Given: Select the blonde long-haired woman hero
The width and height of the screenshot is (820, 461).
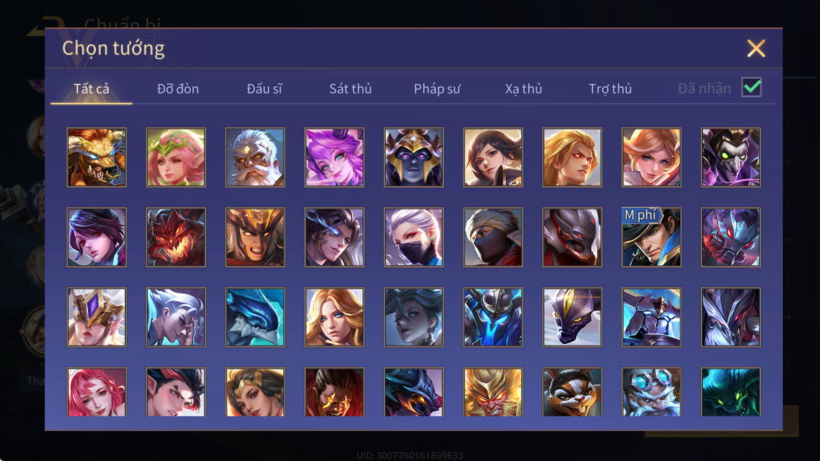Looking at the screenshot, I should [335, 317].
